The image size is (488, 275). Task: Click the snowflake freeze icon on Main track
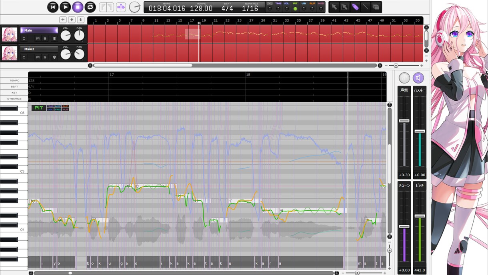coord(54,38)
